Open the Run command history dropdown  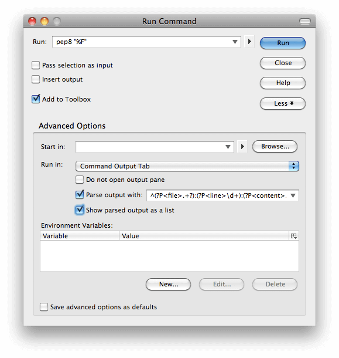[x=235, y=42]
